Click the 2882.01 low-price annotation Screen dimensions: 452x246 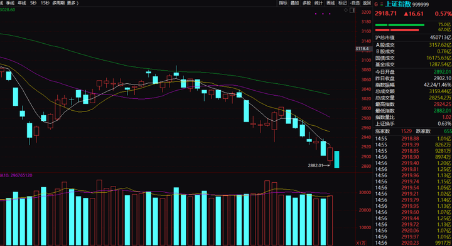pos(315,165)
